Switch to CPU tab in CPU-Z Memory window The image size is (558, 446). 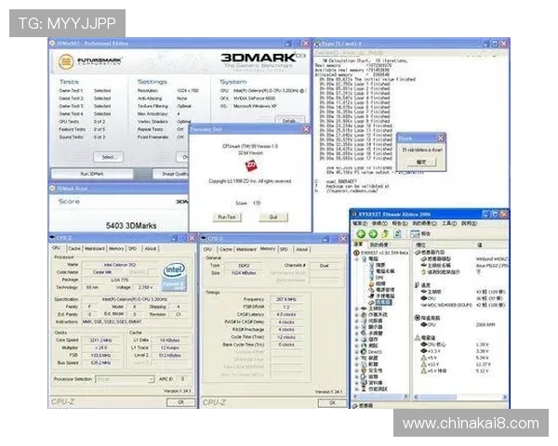pos(207,249)
